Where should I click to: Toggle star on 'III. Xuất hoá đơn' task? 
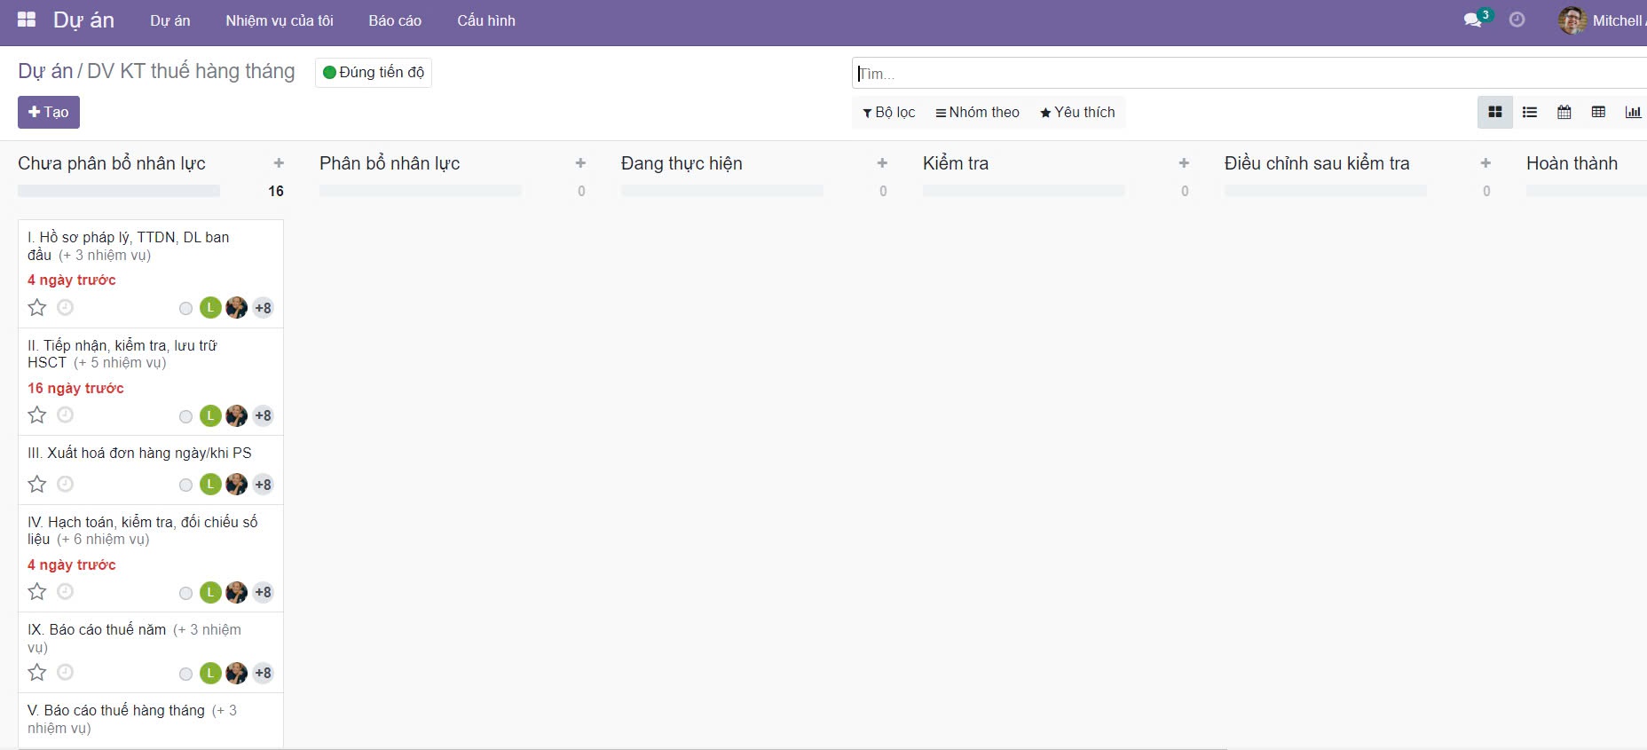pyautogui.click(x=37, y=485)
